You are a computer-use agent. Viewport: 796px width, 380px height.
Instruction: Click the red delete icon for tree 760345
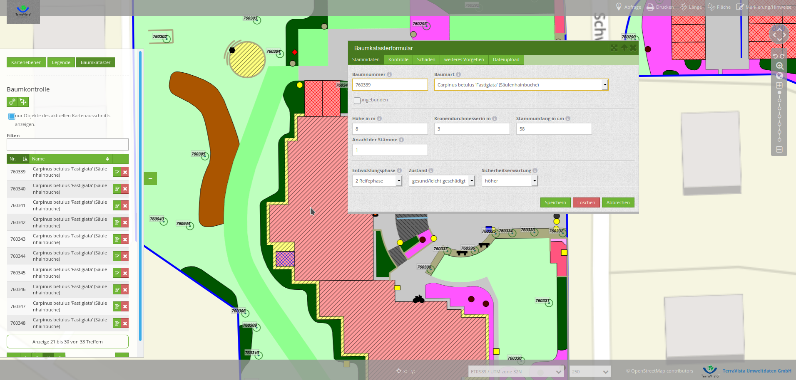pyautogui.click(x=125, y=273)
